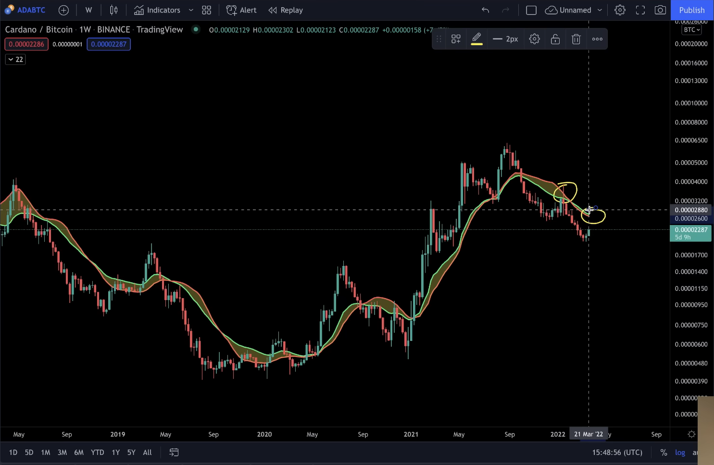Change the brush line color (yellow pencil)
The width and height of the screenshot is (714, 465).
(476, 39)
